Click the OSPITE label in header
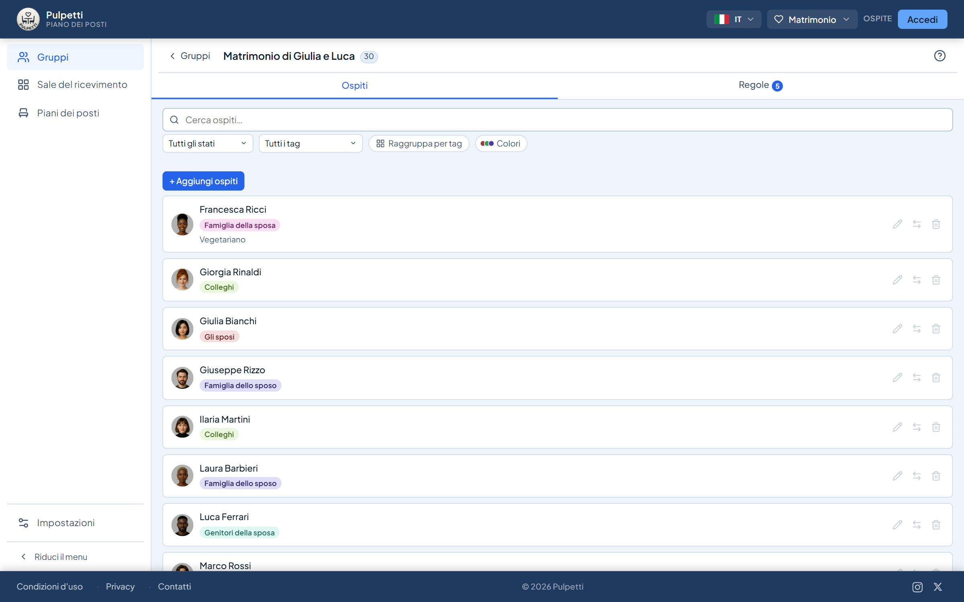Image resolution: width=964 pixels, height=602 pixels. pyautogui.click(x=877, y=19)
